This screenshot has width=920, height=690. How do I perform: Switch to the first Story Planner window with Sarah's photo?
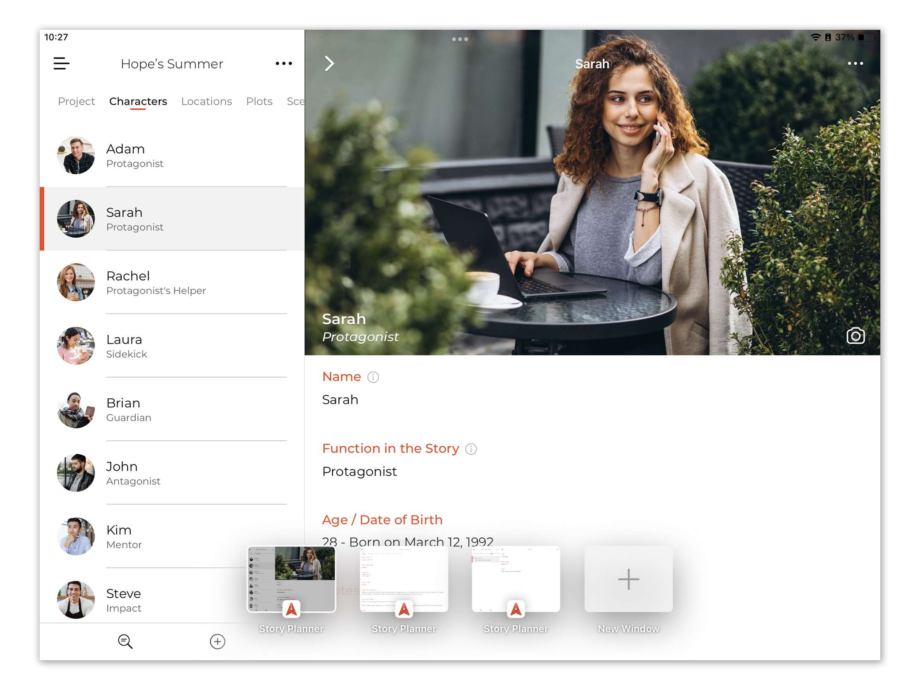click(x=291, y=580)
